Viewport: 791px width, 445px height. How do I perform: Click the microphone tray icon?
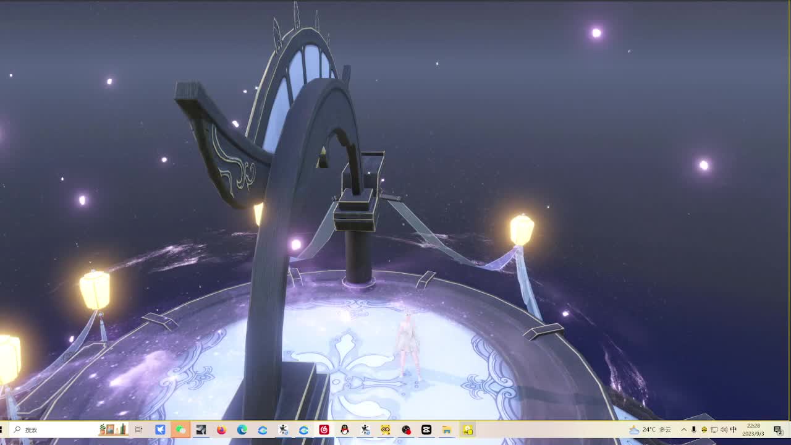[x=694, y=430]
